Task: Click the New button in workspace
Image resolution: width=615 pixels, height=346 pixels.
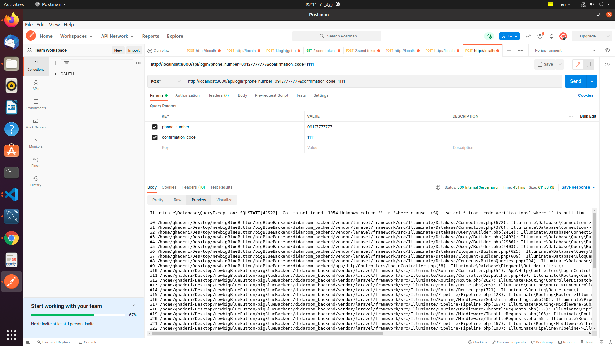Action: click(118, 50)
